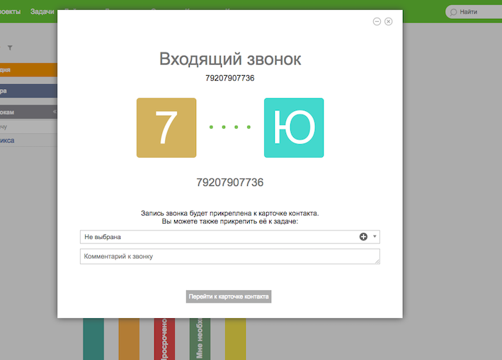Open the Задачи menu in top bar
The width and height of the screenshot is (502, 360).
42,12
